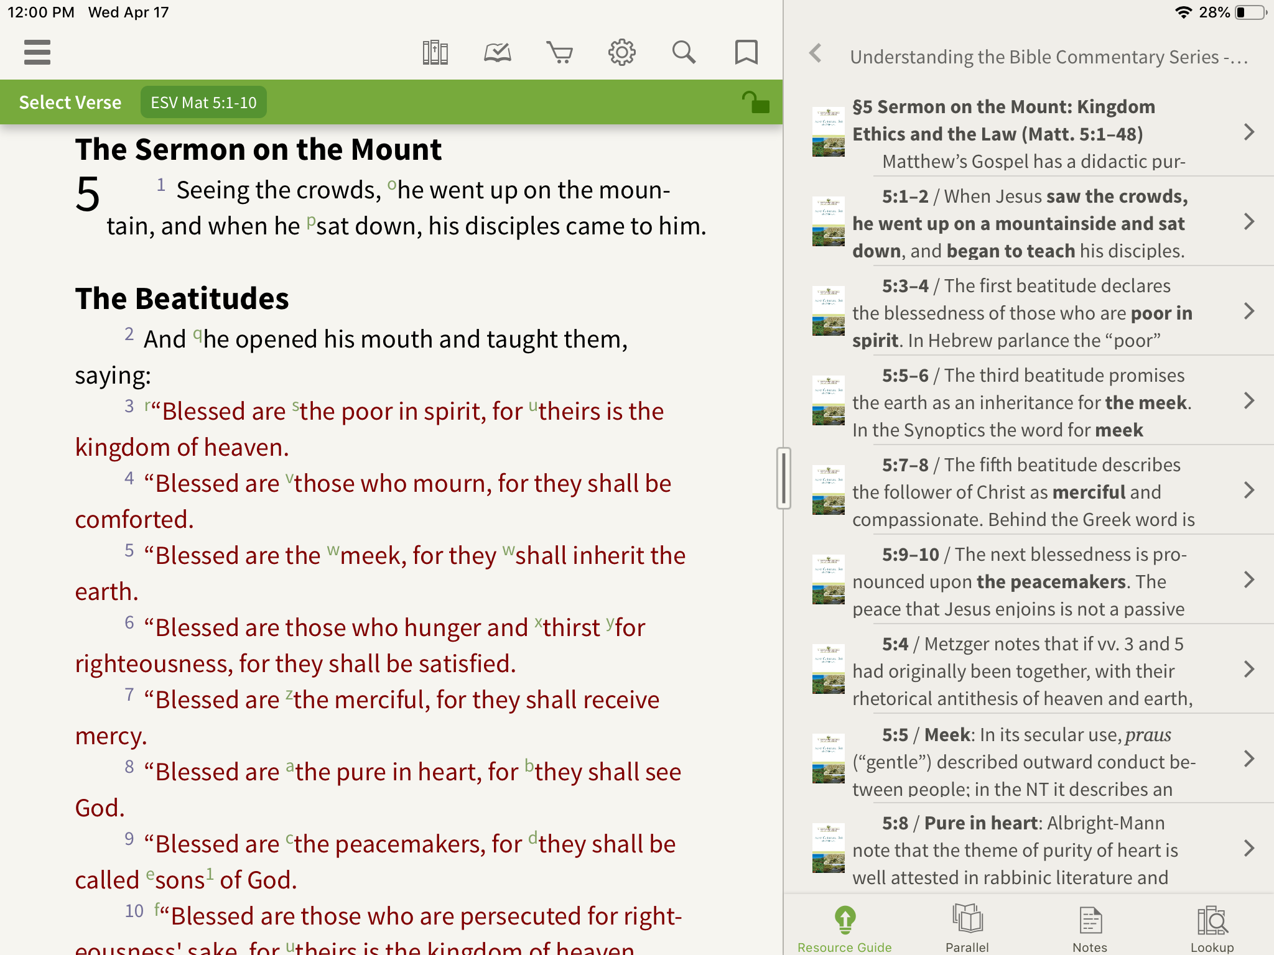Select verse number 3
Screen dimensions: 1274x955
[x=129, y=406]
